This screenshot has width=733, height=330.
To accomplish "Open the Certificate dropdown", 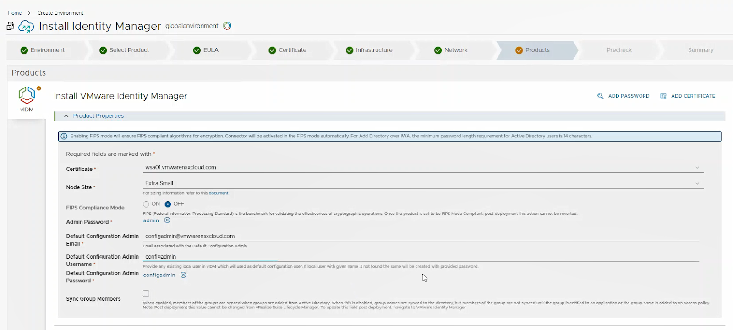I will coord(423,168).
